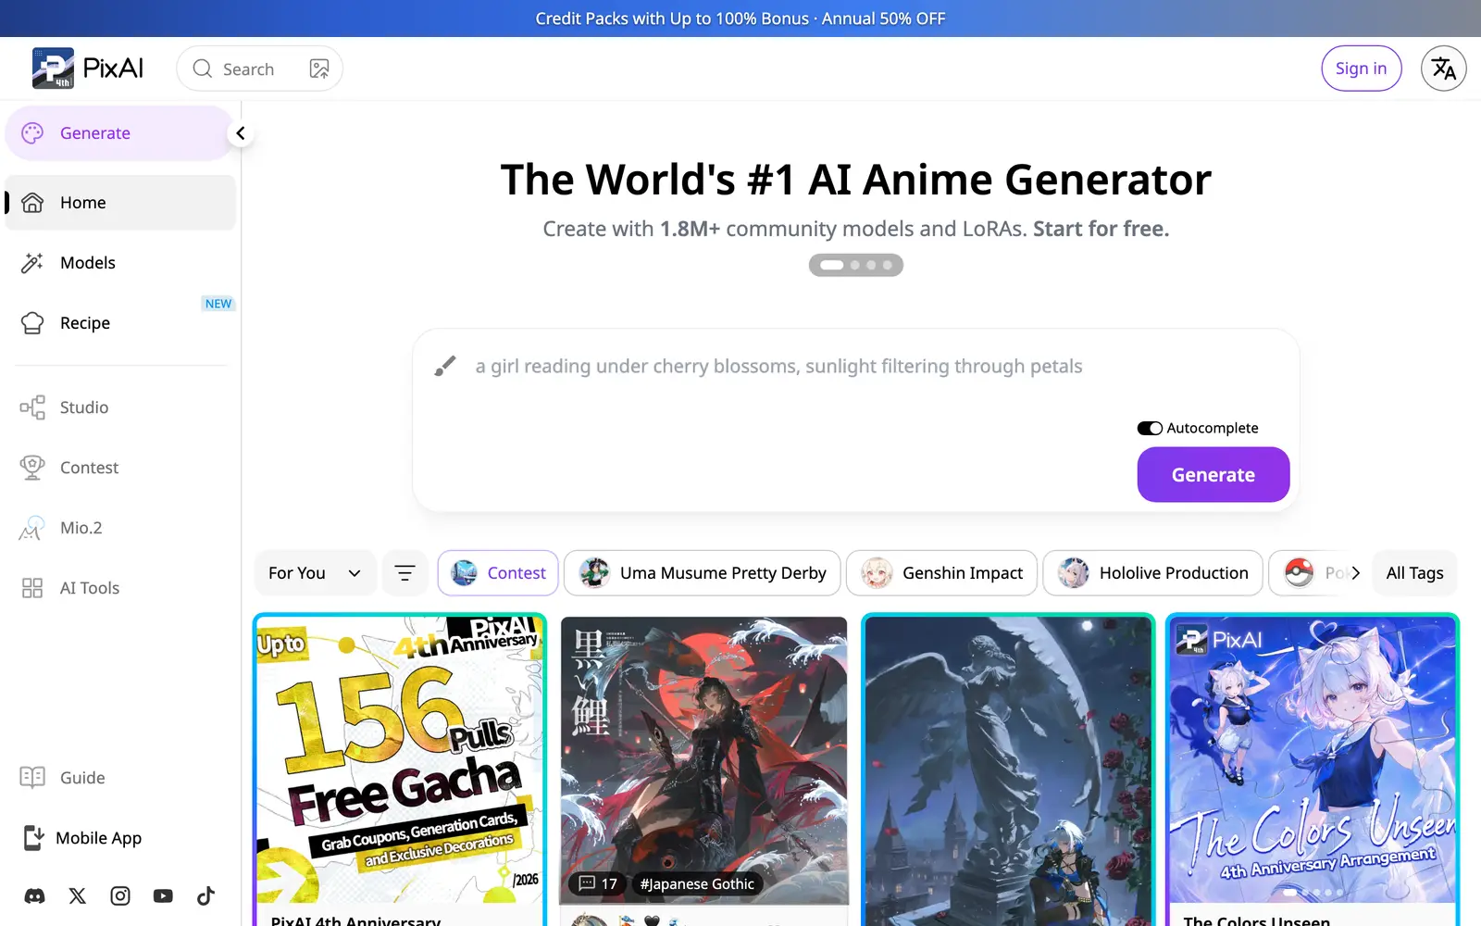The height and width of the screenshot is (926, 1481).
Task: Open Generate in the sidebar
Action: 120,133
